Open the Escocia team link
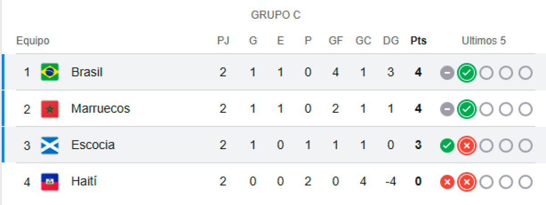The height and width of the screenshot is (205, 546). pos(93,145)
